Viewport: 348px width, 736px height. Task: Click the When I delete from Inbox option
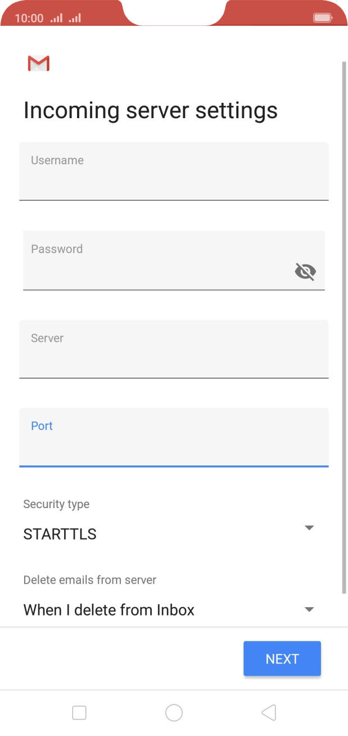point(109,610)
